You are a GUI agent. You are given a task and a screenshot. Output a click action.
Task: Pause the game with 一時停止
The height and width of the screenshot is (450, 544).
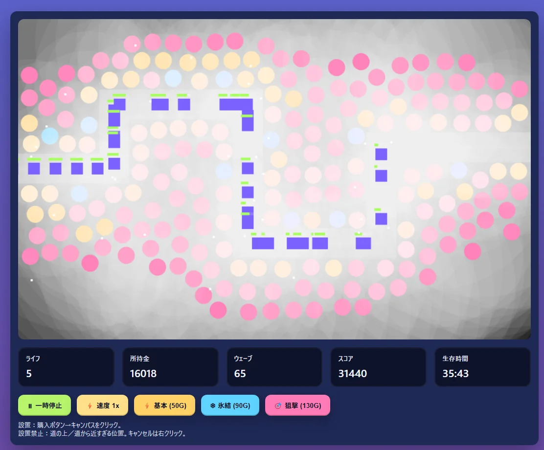pos(45,405)
